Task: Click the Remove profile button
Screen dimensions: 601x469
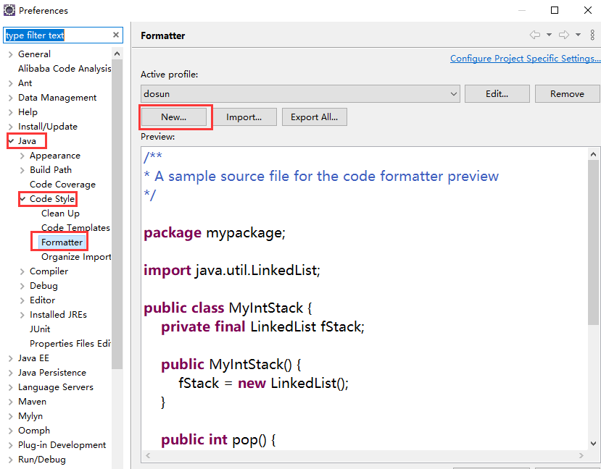Action: click(x=567, y=93)
